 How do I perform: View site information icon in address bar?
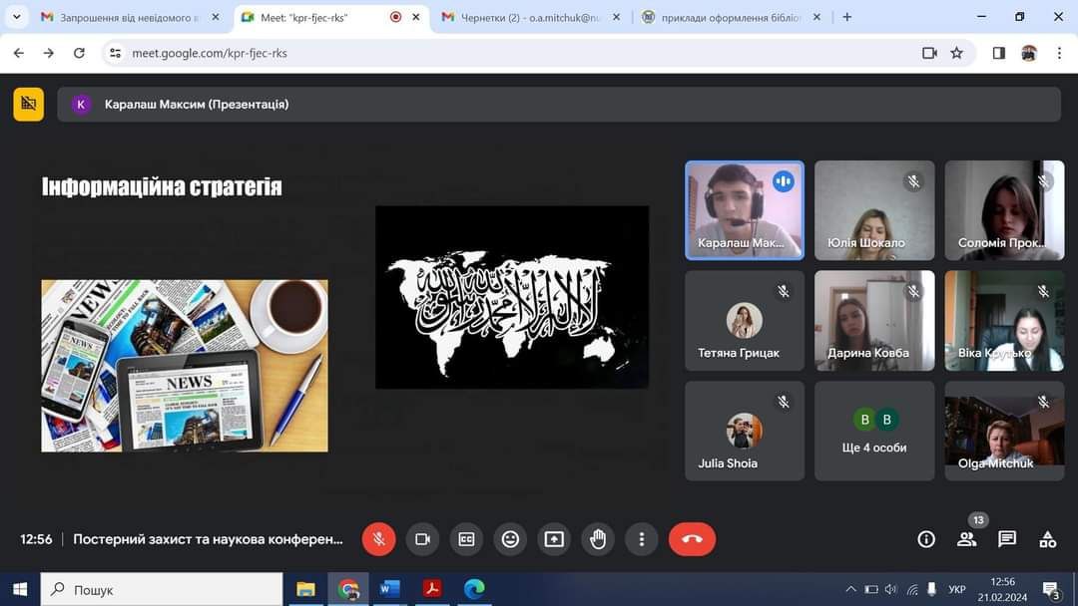click(115, 53)
